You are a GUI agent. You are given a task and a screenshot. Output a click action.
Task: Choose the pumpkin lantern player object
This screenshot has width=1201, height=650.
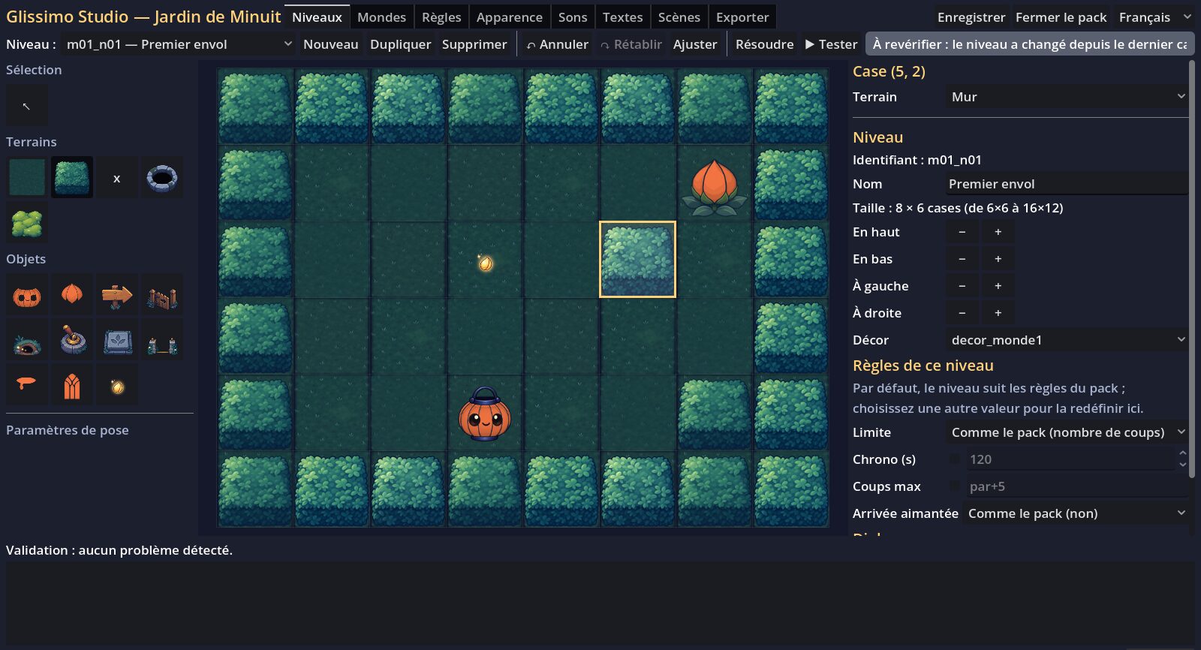coord(27,295)
